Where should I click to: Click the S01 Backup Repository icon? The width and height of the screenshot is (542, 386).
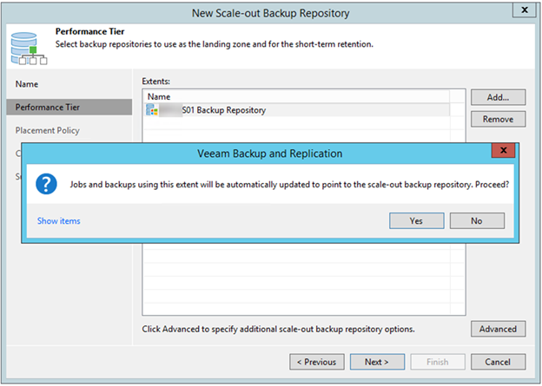[152, 110]
